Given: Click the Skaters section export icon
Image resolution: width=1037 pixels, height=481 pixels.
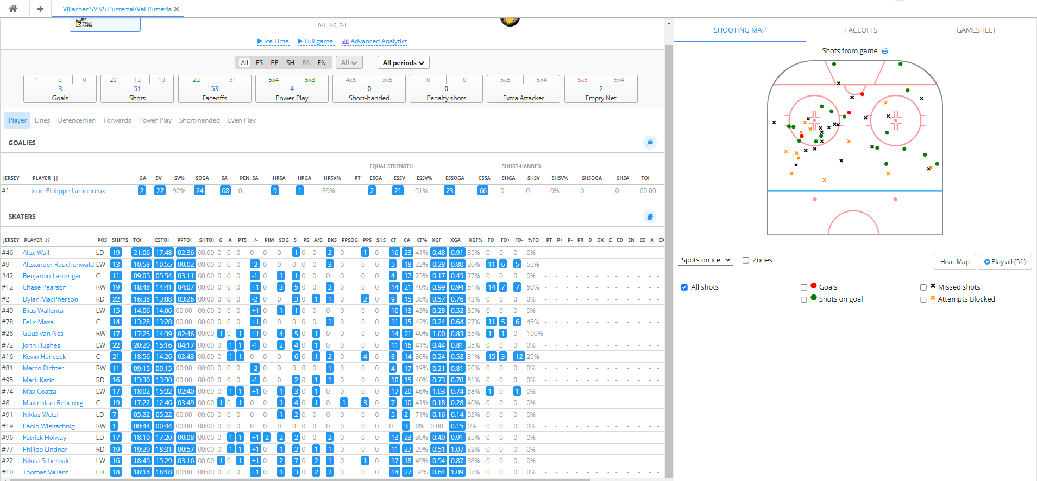Looking at the screenshot, I should (650, 217).
